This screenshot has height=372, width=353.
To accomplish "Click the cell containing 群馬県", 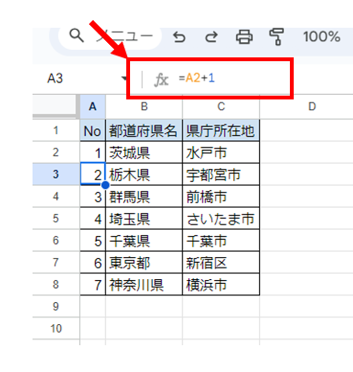I will point(144,196).
